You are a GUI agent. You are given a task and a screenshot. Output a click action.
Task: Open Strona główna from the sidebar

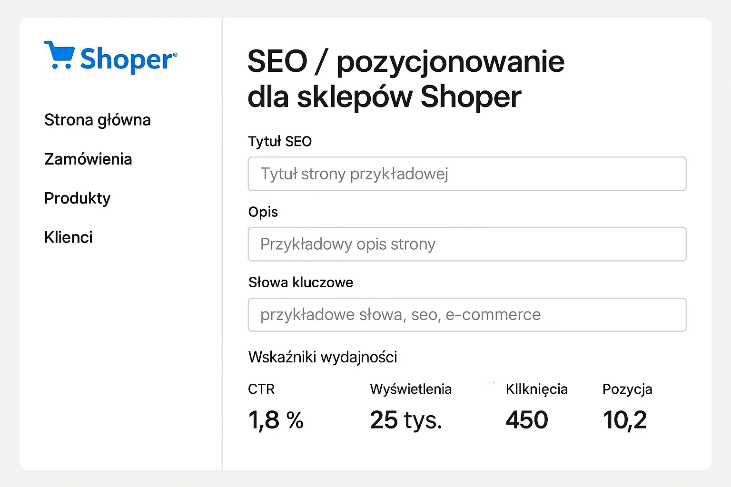point(98,119)
